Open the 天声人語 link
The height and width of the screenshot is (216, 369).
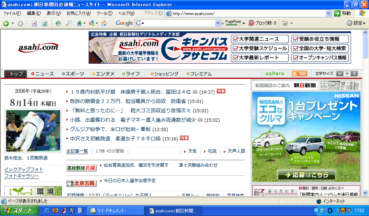pyautogui.click(x=236, y=151)
